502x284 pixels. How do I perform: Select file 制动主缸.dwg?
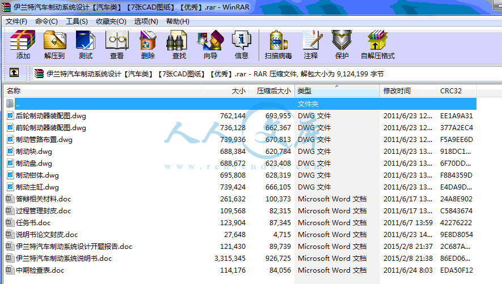click(x=37, y=187)
